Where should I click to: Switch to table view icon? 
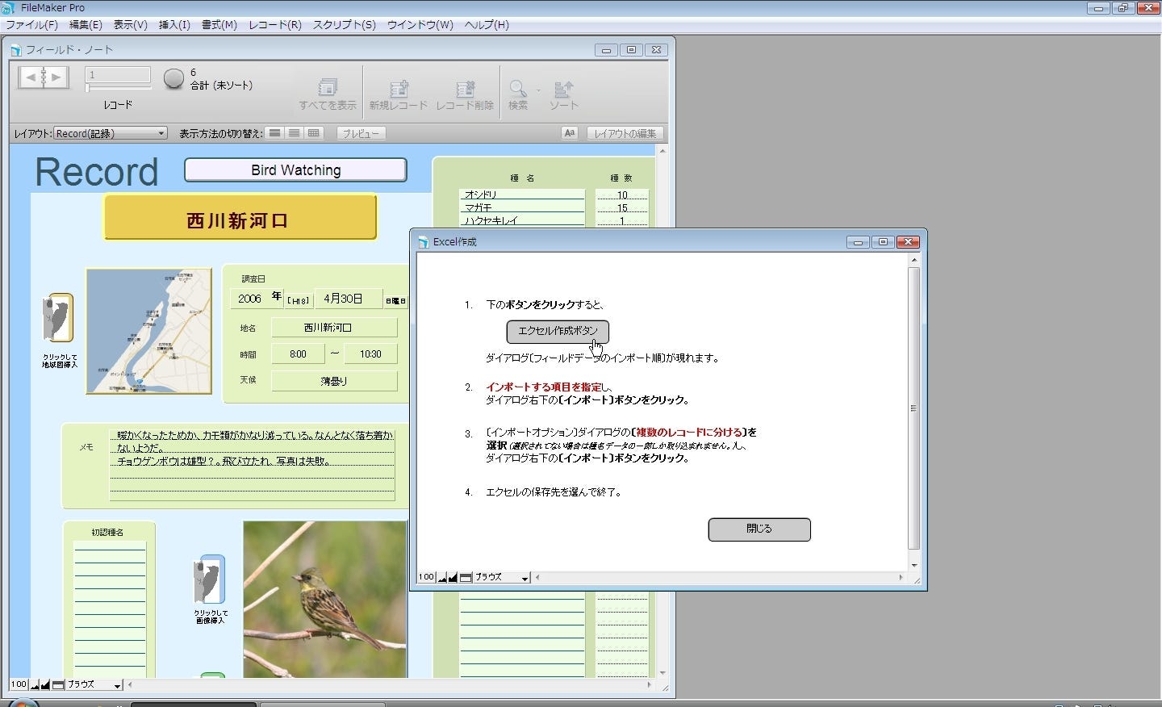pyautogui.click(x=314, y=133)
